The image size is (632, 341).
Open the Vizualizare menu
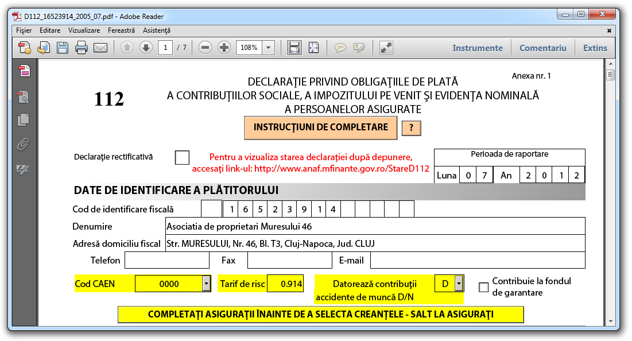(84, 30)
